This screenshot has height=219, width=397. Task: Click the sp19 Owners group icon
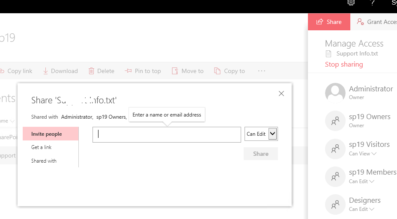[x=335, y=121]
